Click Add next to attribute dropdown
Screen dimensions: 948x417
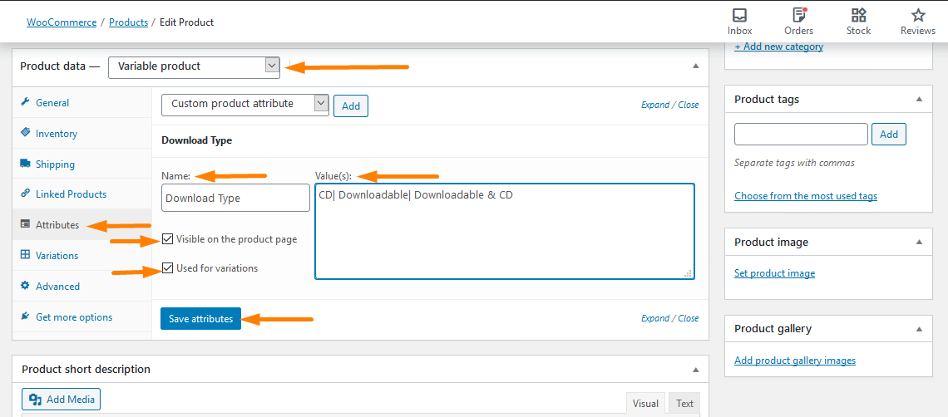(351, 105)
